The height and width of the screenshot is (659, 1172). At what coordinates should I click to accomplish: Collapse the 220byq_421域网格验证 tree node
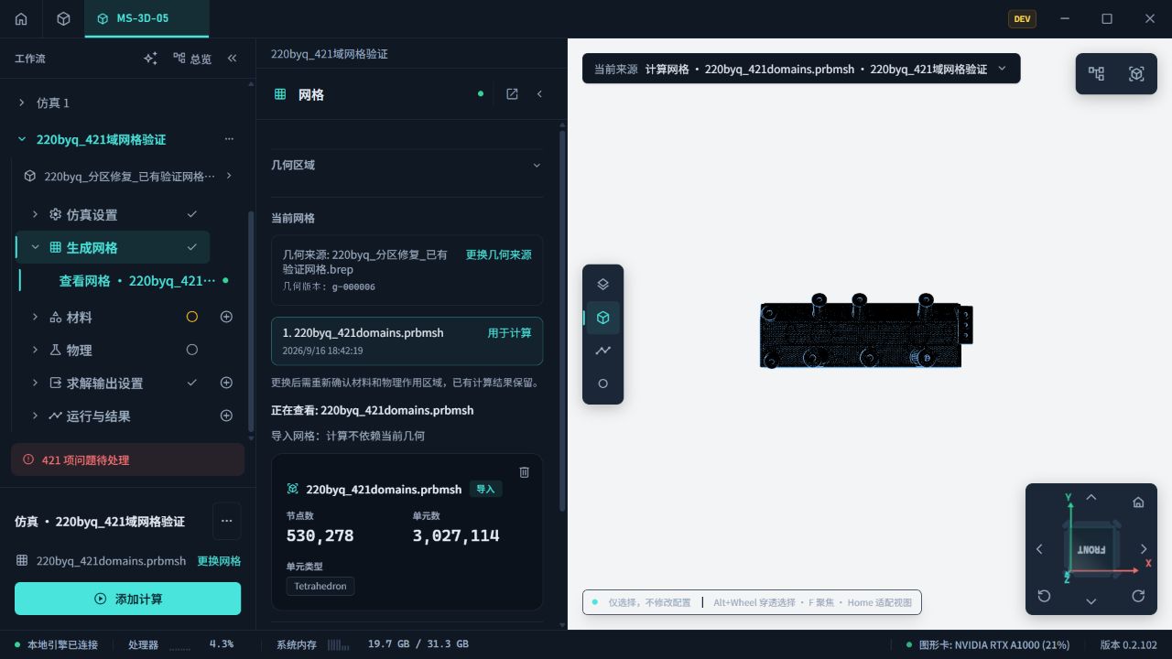21,139
